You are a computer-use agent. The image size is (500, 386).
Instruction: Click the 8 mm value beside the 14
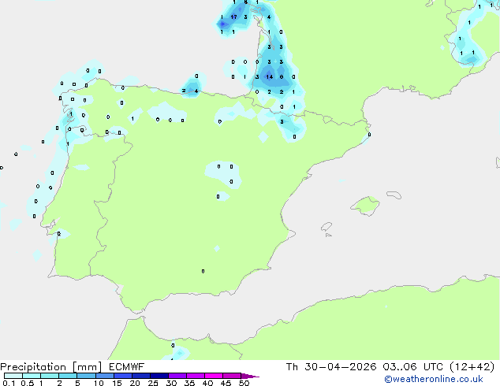click(282, 76)
